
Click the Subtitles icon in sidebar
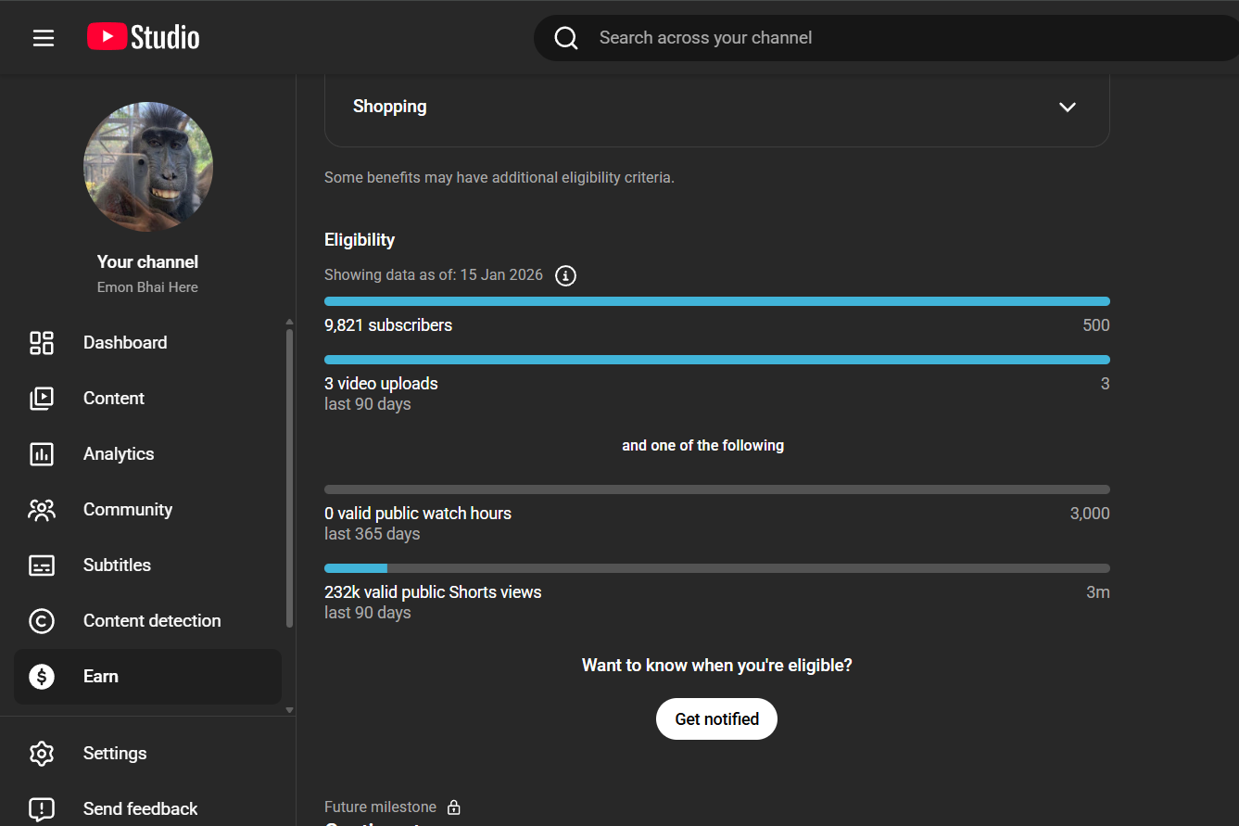(x=42, y=565)
